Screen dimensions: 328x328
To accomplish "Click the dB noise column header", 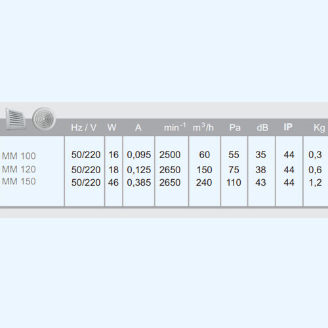I will [x=262, y=127].
